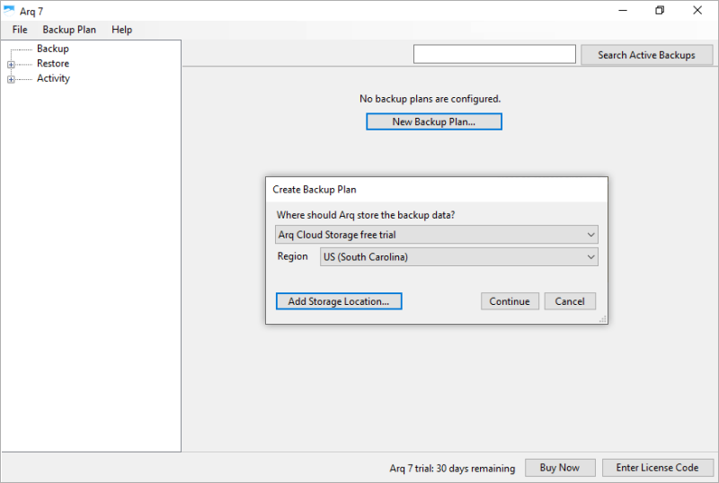719x483 pixels.
Task: Click Add Storage Location button
Action: (x=339, y=301)
